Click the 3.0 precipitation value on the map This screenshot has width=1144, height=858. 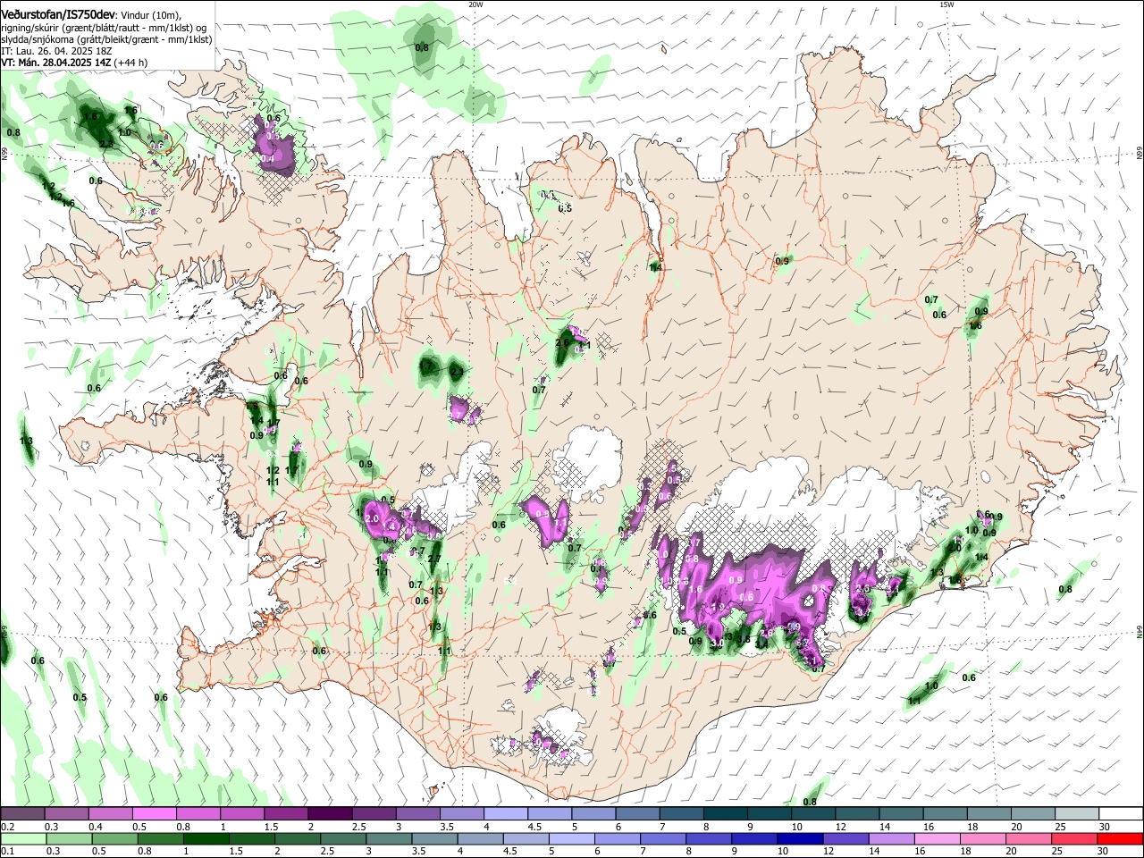[x=717, y=642]
